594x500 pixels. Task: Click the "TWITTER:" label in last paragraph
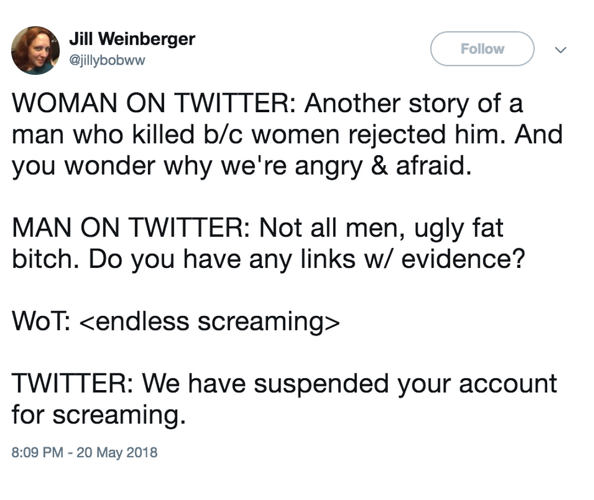coord(72,384)
